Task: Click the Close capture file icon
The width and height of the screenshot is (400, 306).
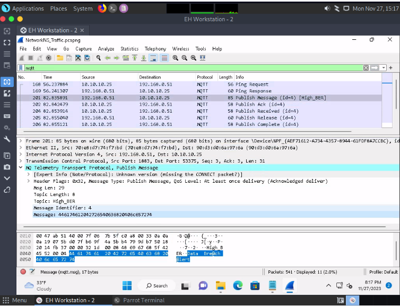Action: tap(78, 58)
